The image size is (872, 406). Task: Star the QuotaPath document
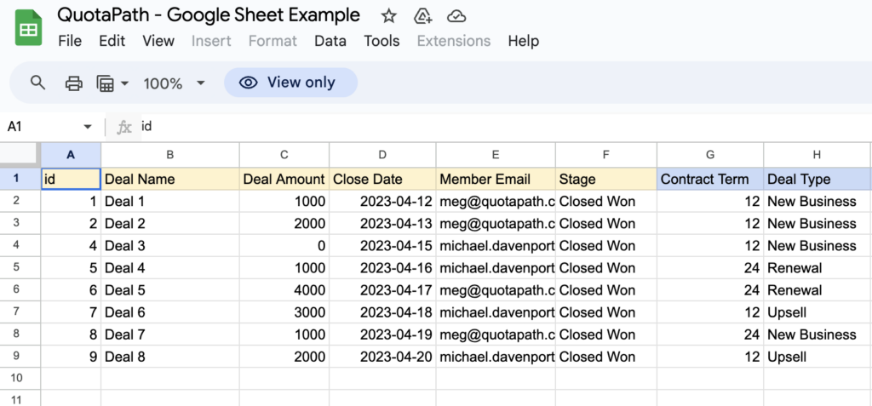pos(388,16)
